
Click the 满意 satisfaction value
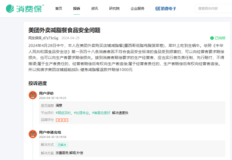pyautogui.click(x=59, y=105)
